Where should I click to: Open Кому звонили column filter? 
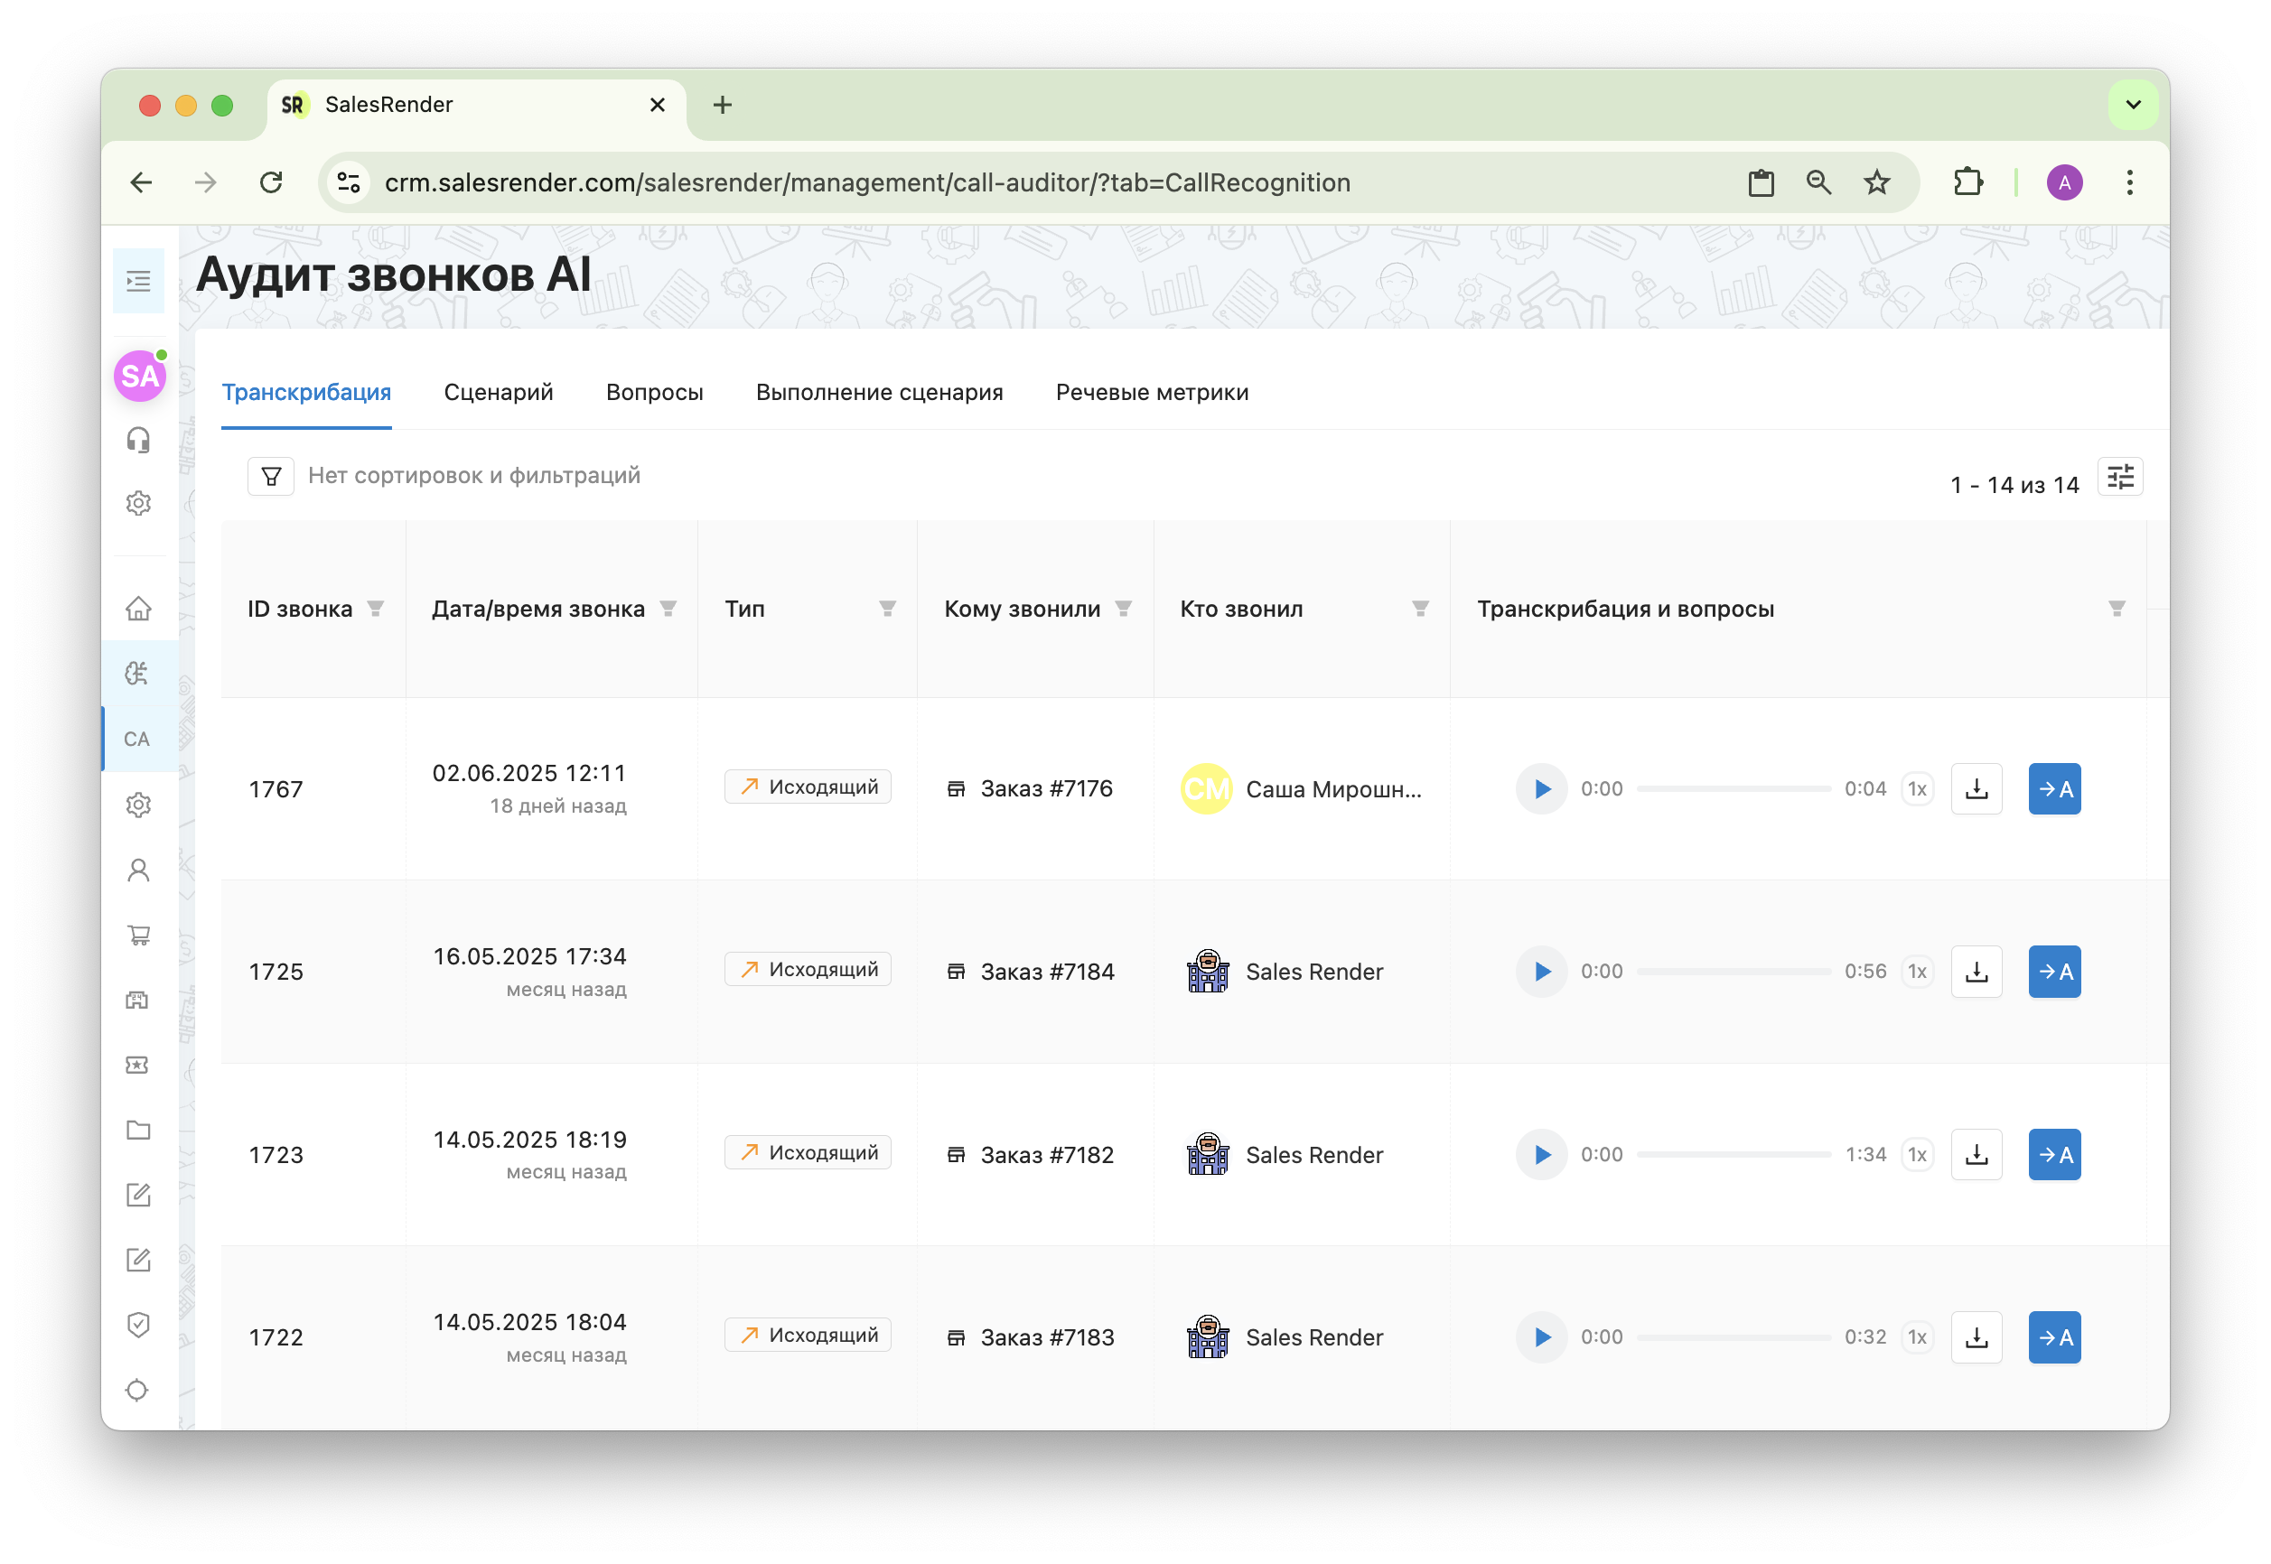click(x=1123, y=609)
